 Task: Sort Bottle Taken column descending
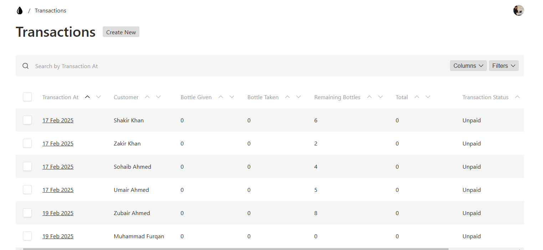299,97
